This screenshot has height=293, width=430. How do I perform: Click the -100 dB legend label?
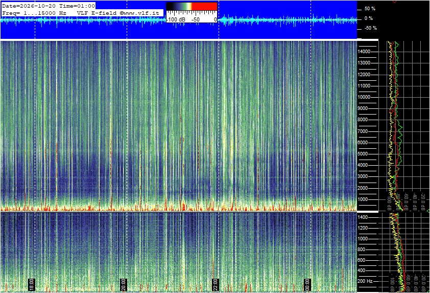pyautogui.click(x=176, y=19)
